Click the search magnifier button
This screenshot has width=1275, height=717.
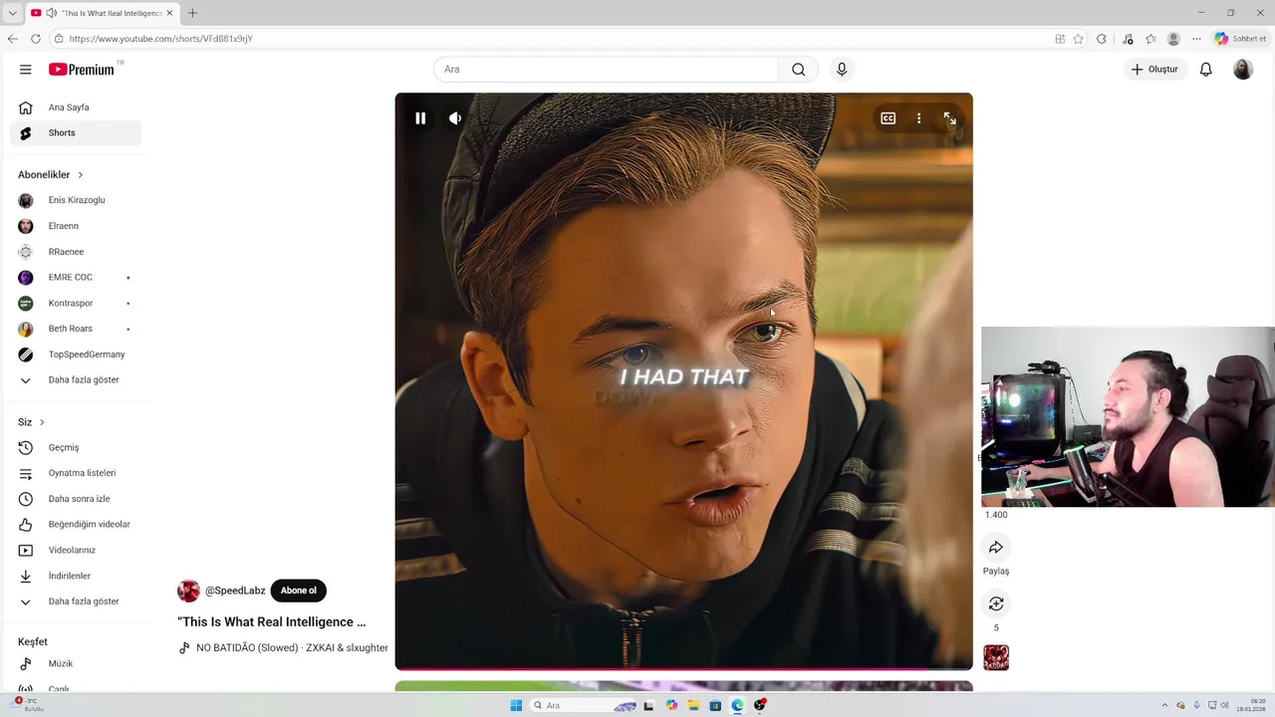coord(798,69)
